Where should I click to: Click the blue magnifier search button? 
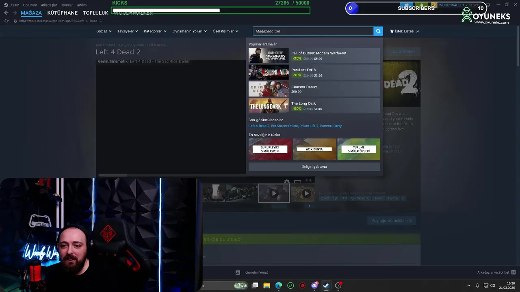tap(378, 31)
